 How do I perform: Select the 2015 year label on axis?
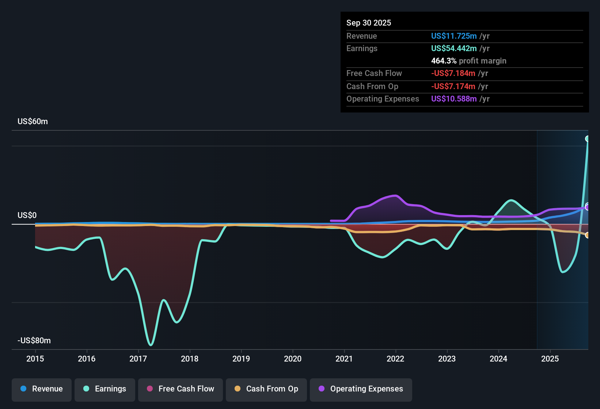point(35,359)
